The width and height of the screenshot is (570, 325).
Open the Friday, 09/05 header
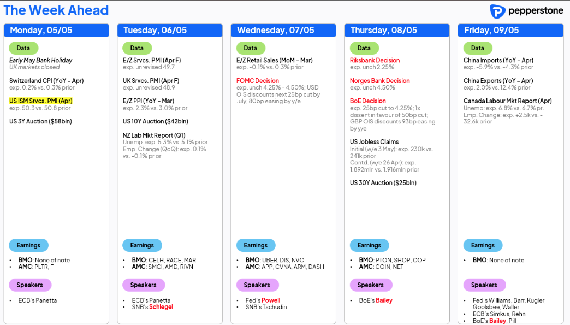(x=510, y=31)
